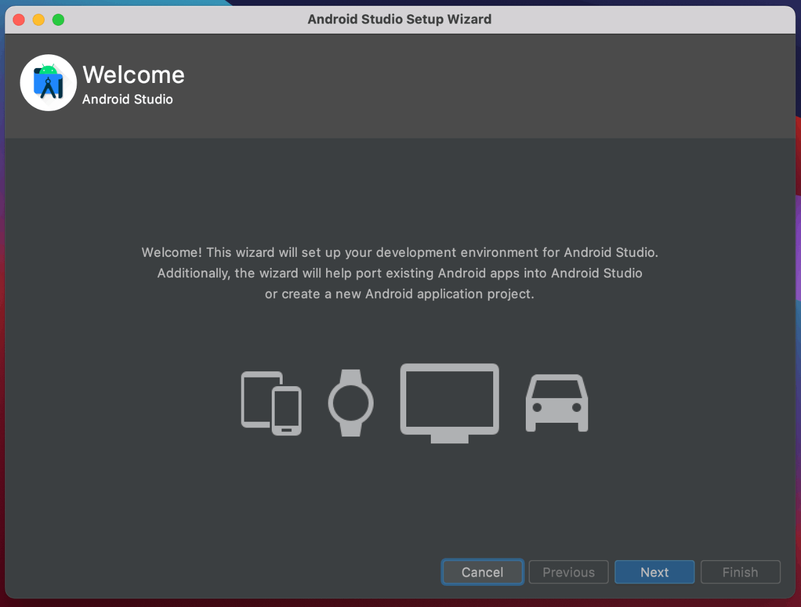
Task: Click the line starting 'Welcome! This wizard'
Action: click(400, 252)
